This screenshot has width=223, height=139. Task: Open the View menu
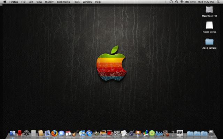[39, 2]
